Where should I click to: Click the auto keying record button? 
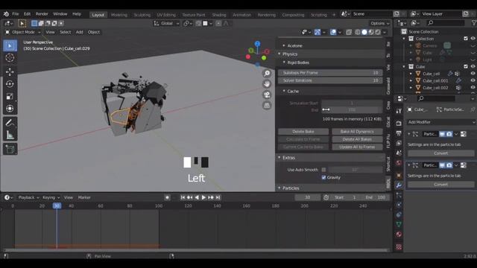167,197
